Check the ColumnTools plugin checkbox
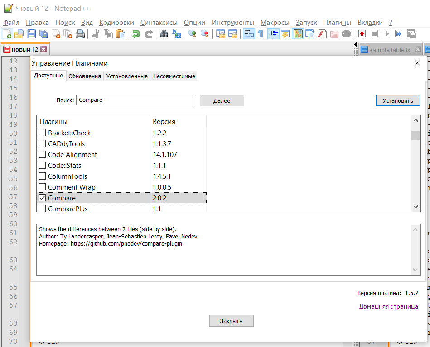This screenshot has height=347, width=430. [42, 176]
